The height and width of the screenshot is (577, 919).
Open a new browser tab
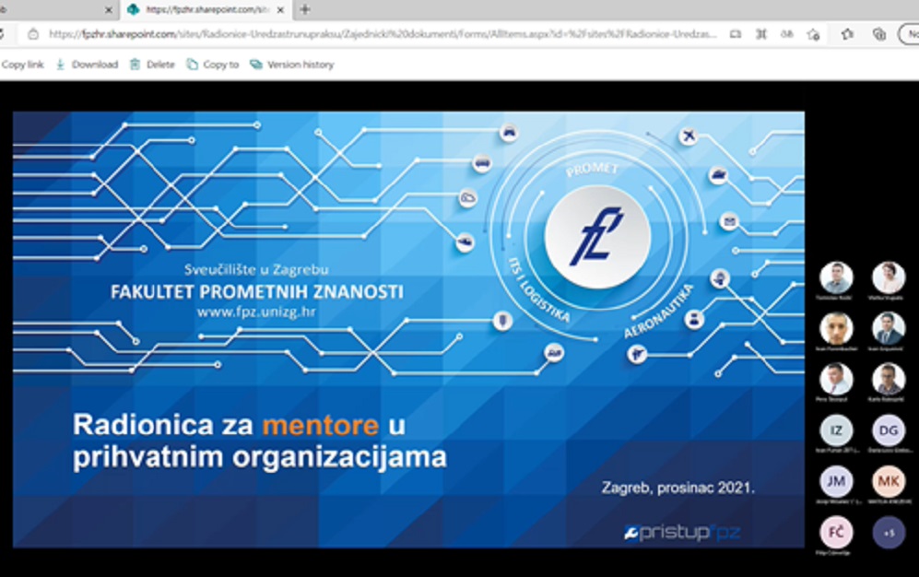[x=305, y=9]
